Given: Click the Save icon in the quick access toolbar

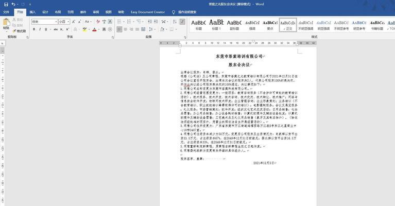Looking at the screenshot, I should click(x=6, y=4).
